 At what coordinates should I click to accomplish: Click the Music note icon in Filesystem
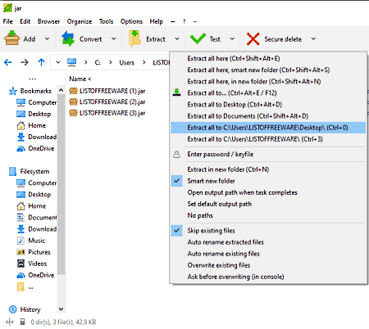tap(20, 241)
